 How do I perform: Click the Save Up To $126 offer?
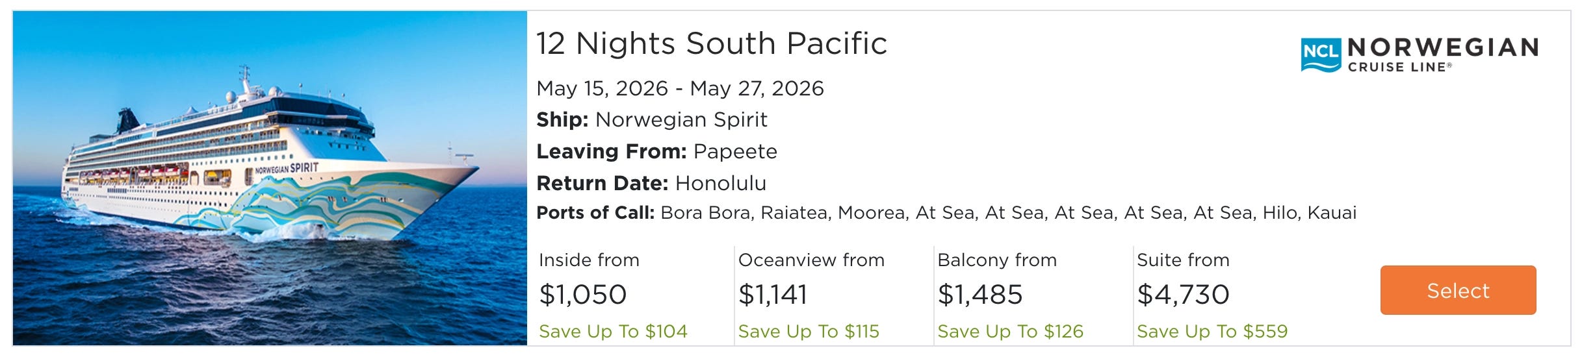(x=1010, y=331)
